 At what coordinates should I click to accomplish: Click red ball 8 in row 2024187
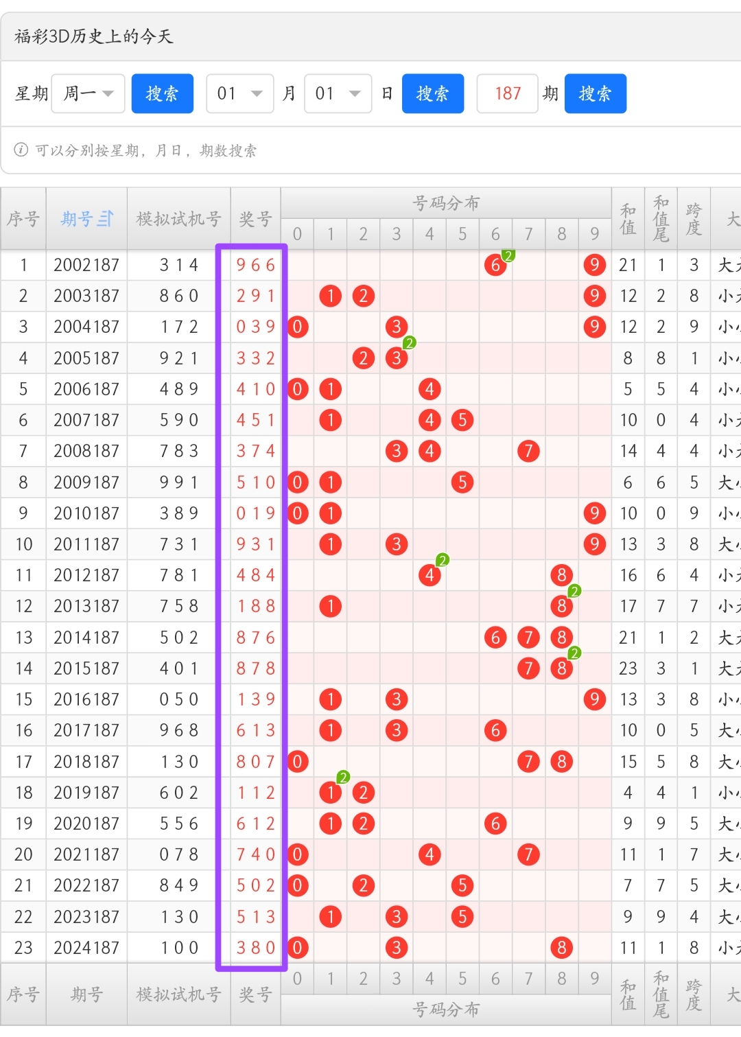[561, 948]
